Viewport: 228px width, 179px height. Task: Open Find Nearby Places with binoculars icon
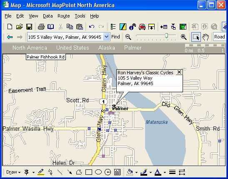click(x=133, y=27)
